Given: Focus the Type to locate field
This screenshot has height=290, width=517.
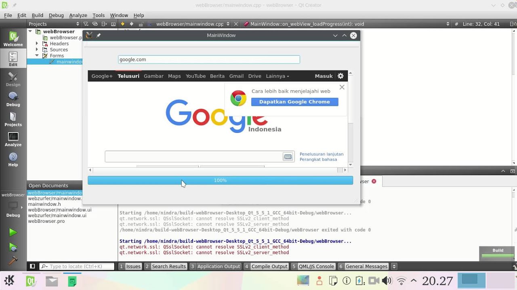Looking at the screenshot, I should [x=77, y=266].
